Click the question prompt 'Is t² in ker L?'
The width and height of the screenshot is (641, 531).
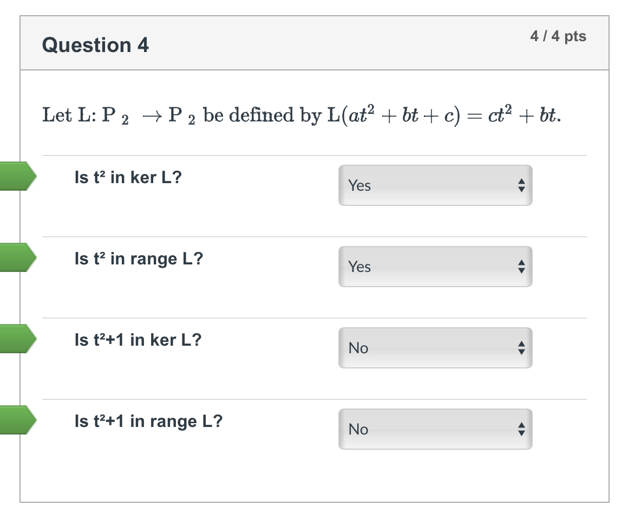click(x=127, y=177)
